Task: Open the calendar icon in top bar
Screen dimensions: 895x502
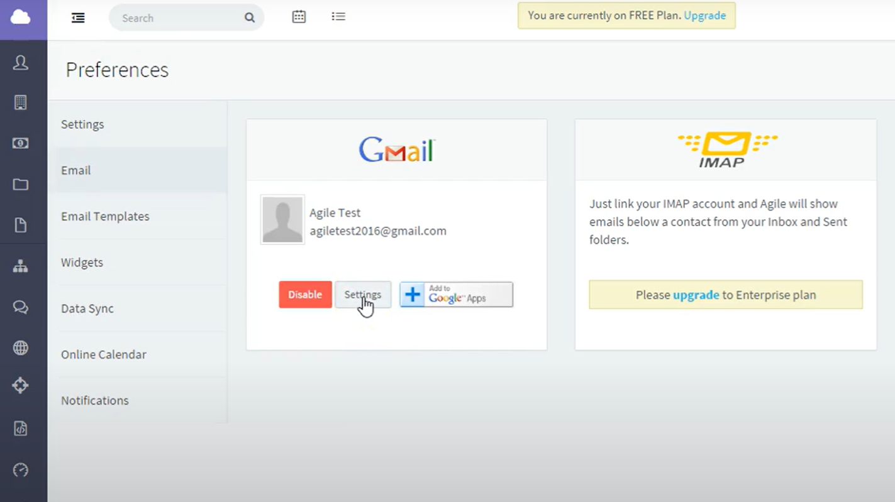Action: coord(299,17)
